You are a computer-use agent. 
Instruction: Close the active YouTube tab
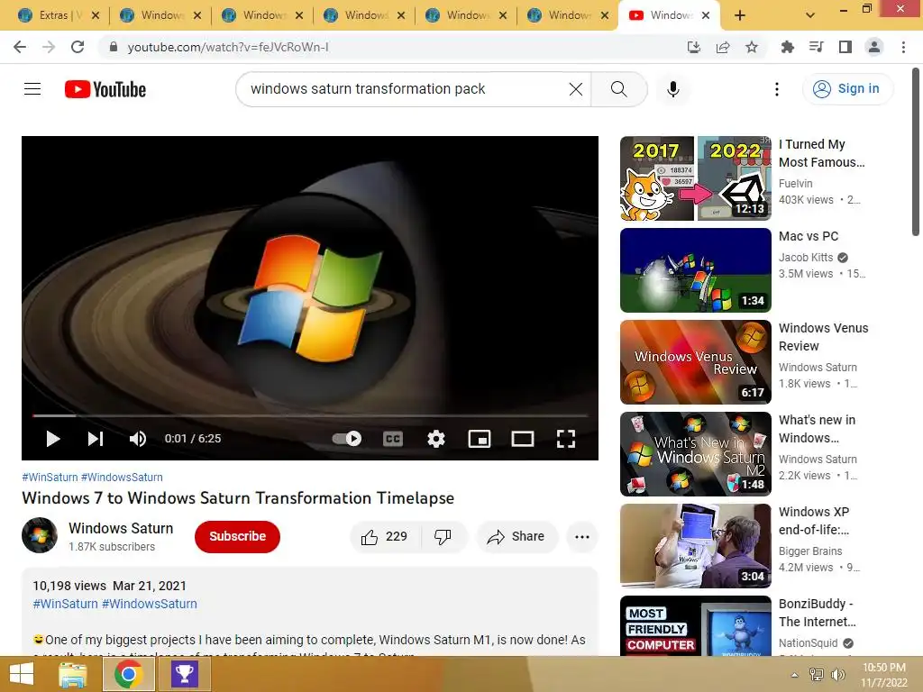(x=707, y=16)
